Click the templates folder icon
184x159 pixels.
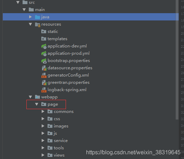(44, 39)
